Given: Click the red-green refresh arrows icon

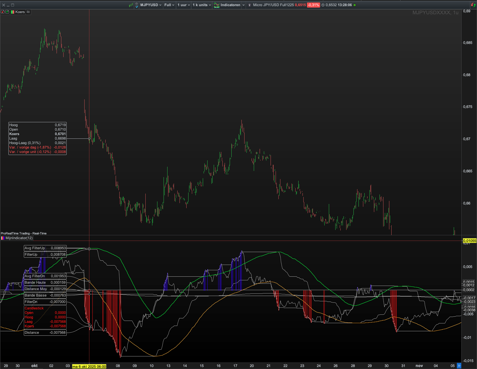Looking at the screenshot, I should tap(473, 5).
